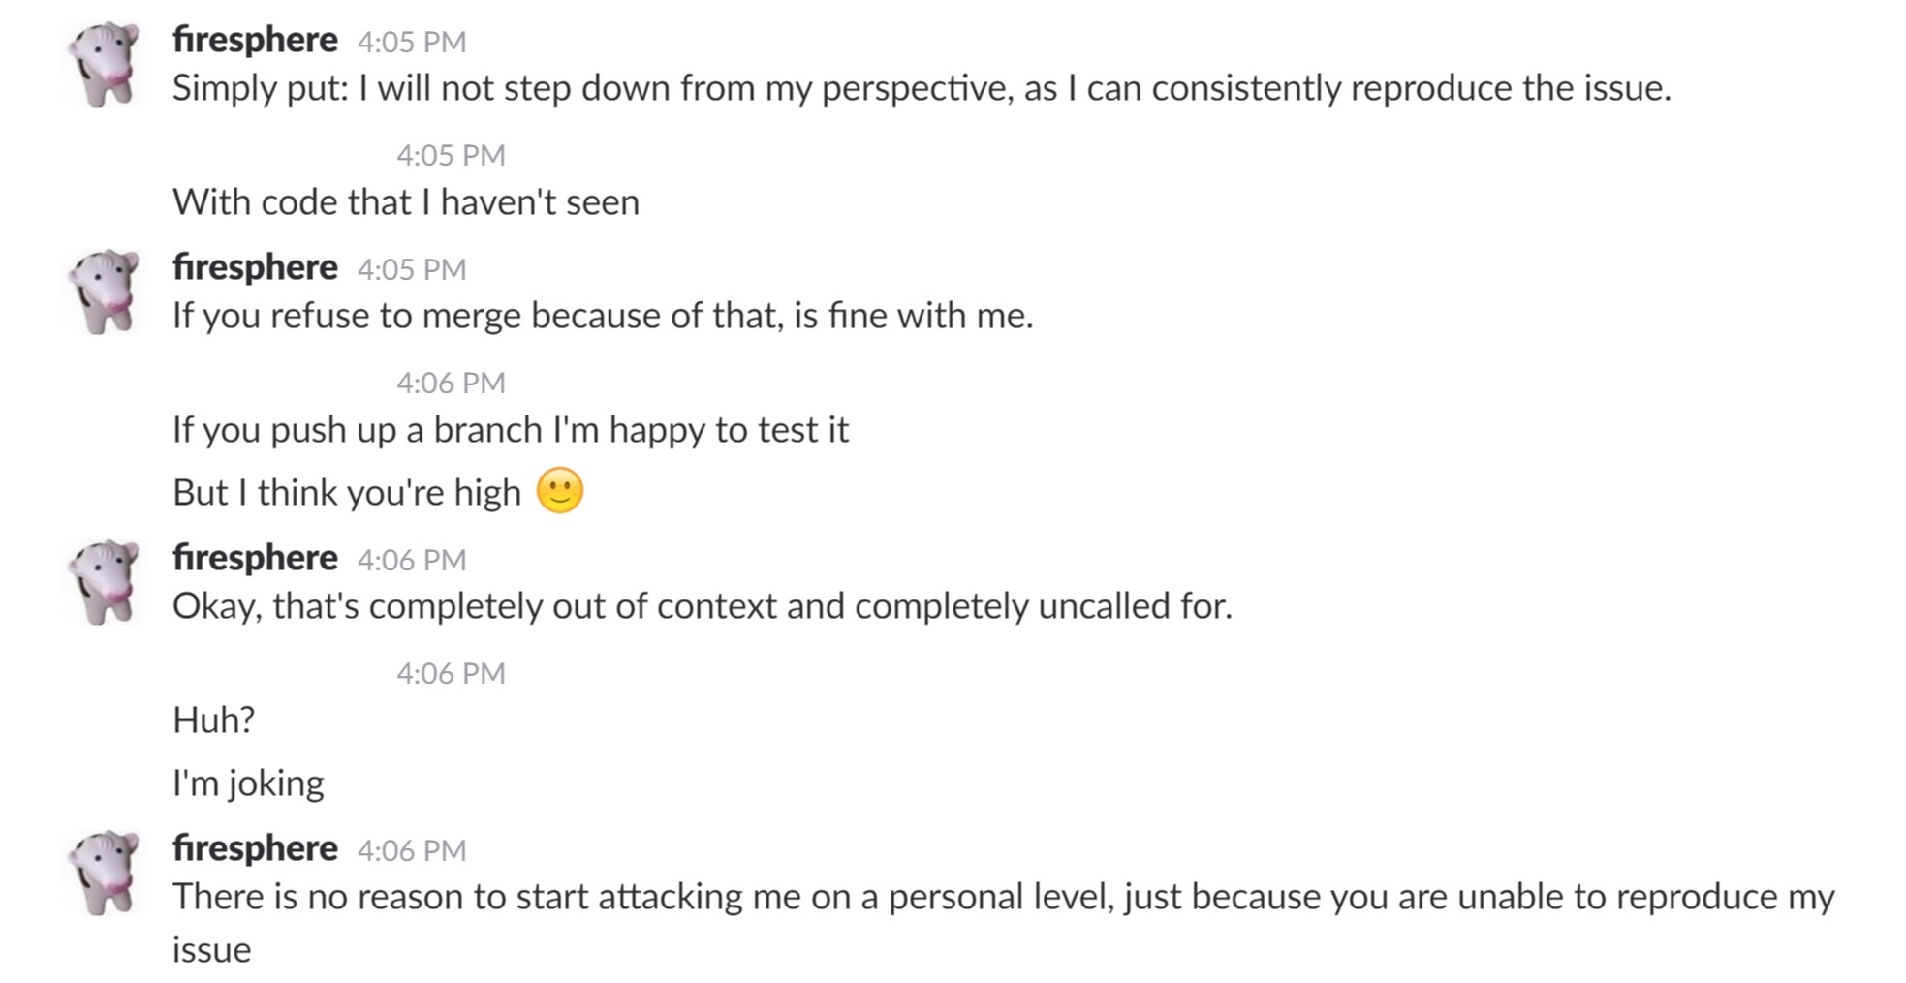Click the timestamp beside firesphere on the 'Simply put' message

412,42
